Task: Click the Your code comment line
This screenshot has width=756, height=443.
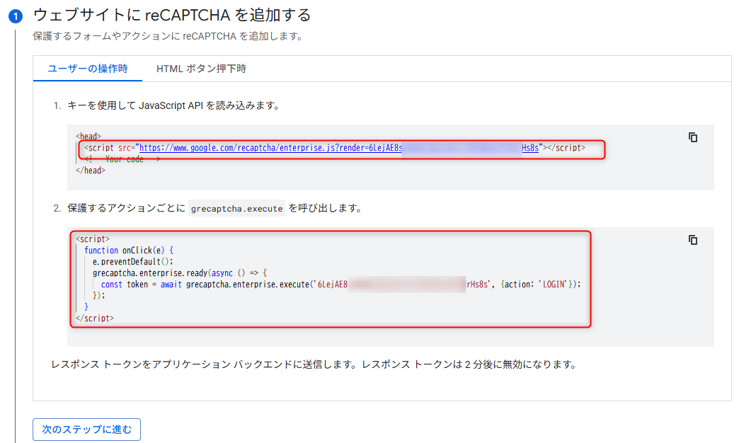Action: (124, 159)
